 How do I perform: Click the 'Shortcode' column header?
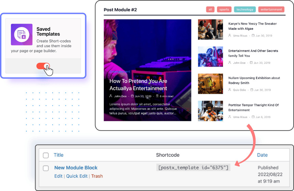click(168, 155)
